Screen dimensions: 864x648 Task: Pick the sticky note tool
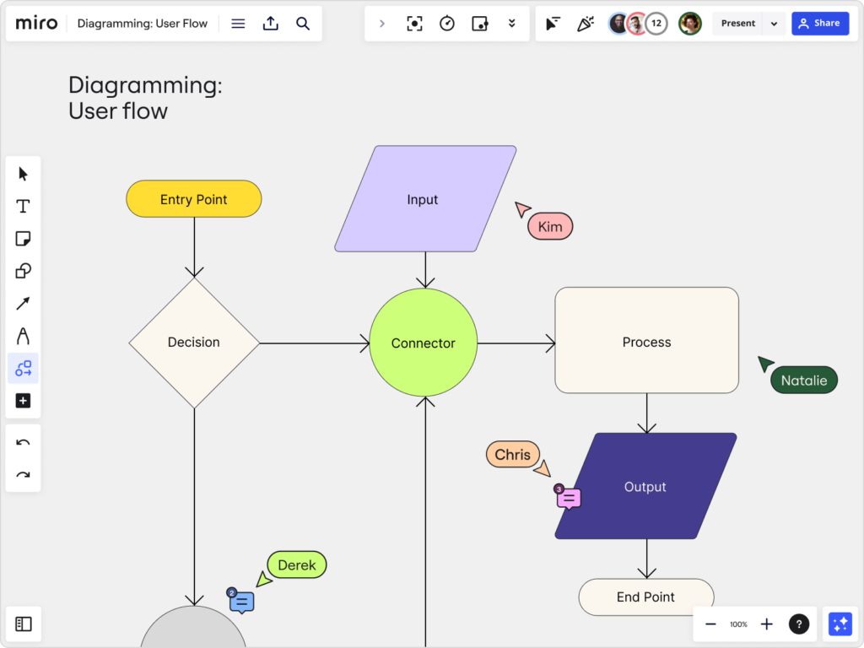click(23, 239)
